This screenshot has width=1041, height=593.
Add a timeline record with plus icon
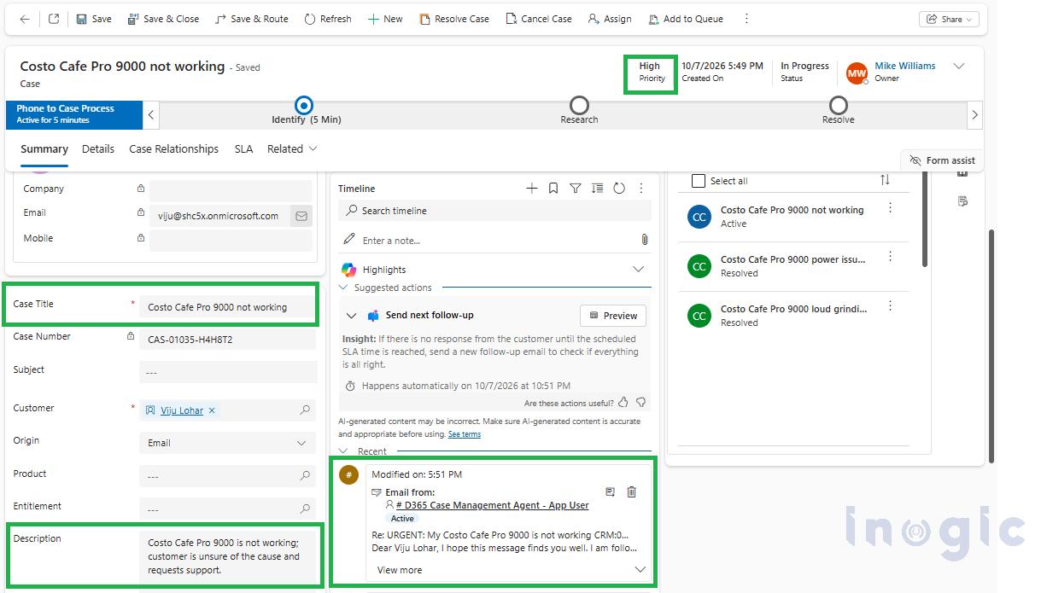532,189
